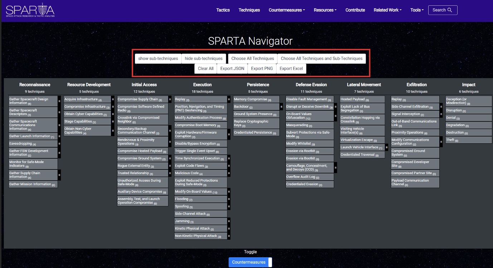Export the matrix to Excel
The image size is (493, 268).
click(291, 68)
